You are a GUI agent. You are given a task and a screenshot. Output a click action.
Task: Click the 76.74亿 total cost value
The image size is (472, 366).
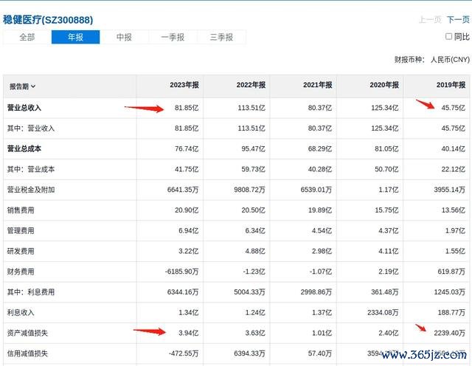tap(187, 149)
